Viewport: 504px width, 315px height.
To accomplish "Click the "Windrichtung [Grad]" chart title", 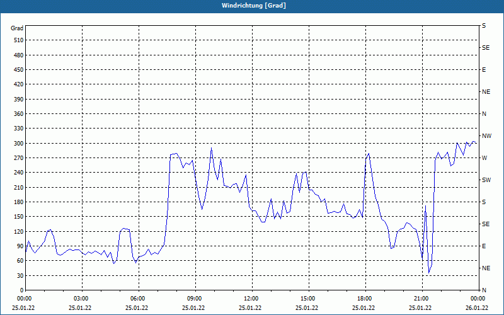I will [x=254, y=6].
